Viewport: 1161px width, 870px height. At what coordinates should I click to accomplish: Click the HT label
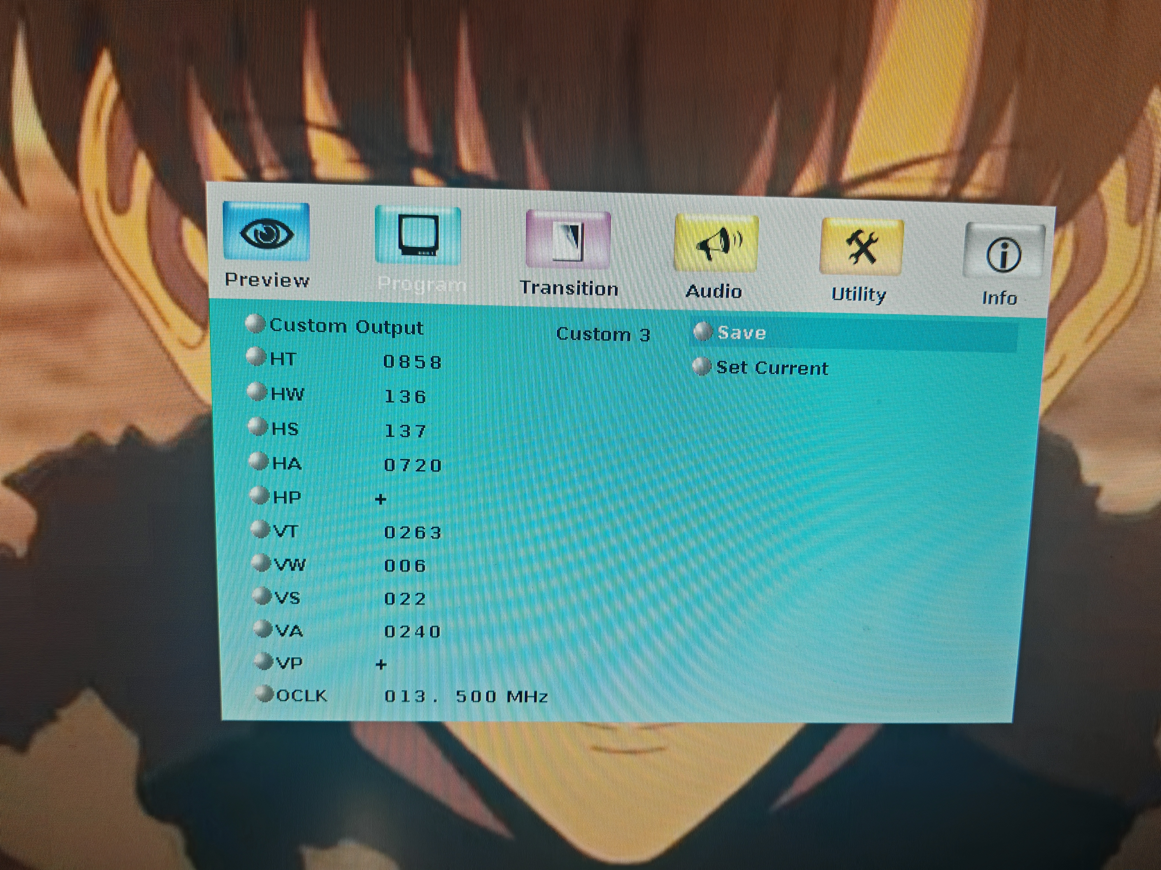[x=283, y=359]
